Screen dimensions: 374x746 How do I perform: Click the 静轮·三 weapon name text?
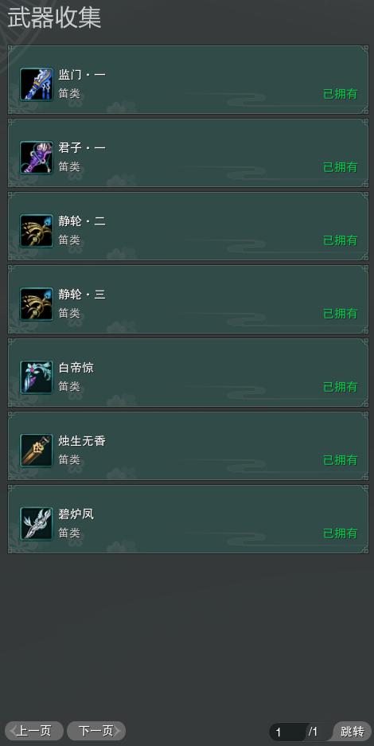pos(82,295)
